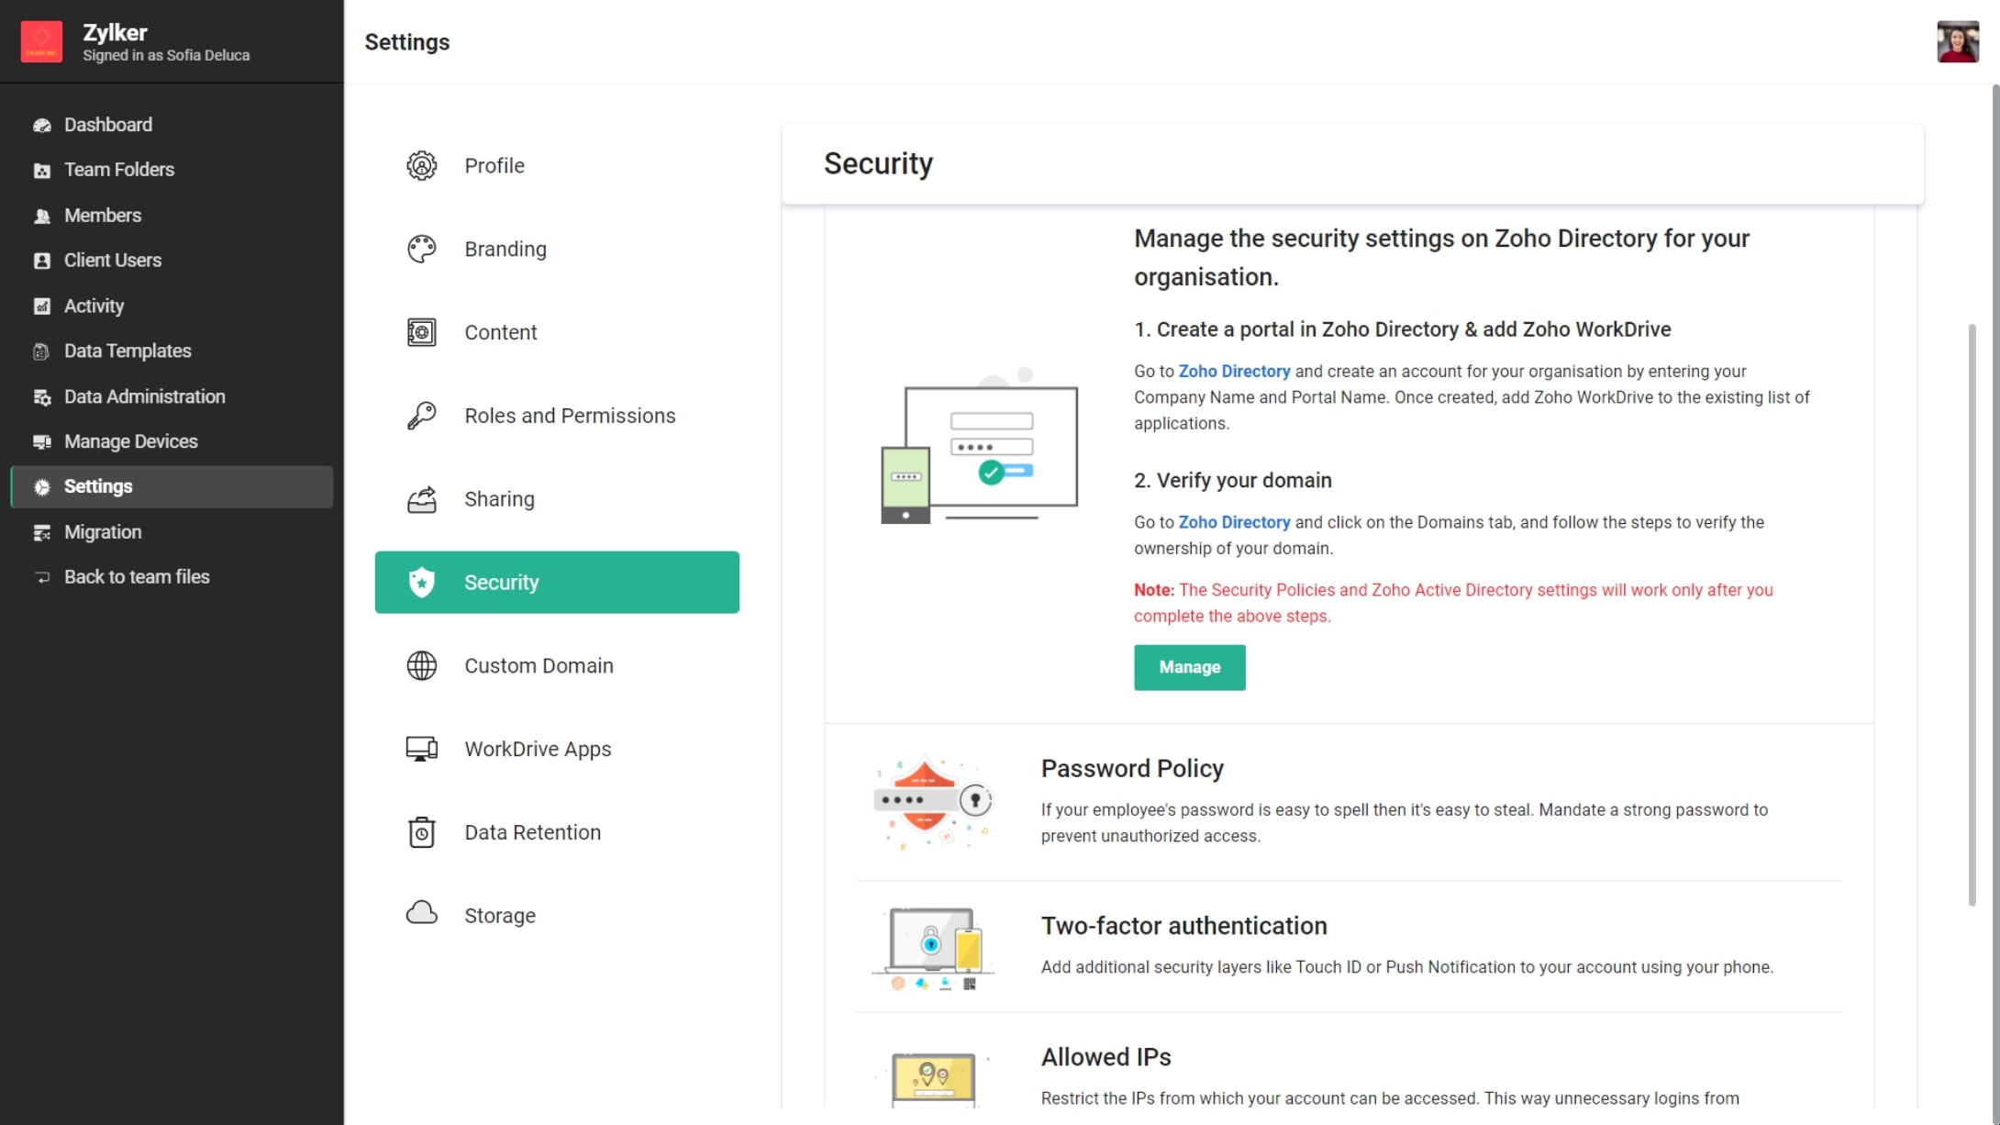The image size is (2000, 1125).
Task: Switch to the Sharing label
Action: click(499, 499)
